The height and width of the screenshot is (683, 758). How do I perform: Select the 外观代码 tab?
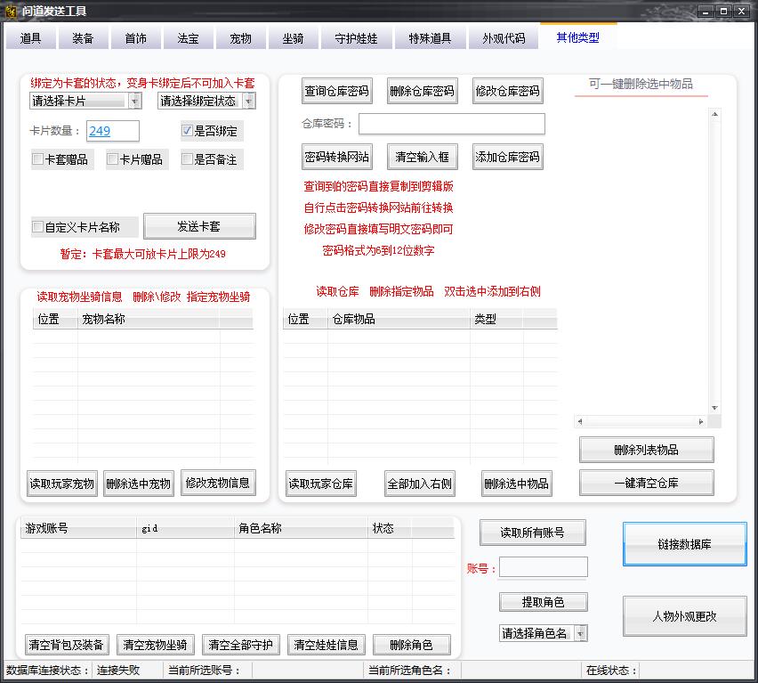pos(504,38)
